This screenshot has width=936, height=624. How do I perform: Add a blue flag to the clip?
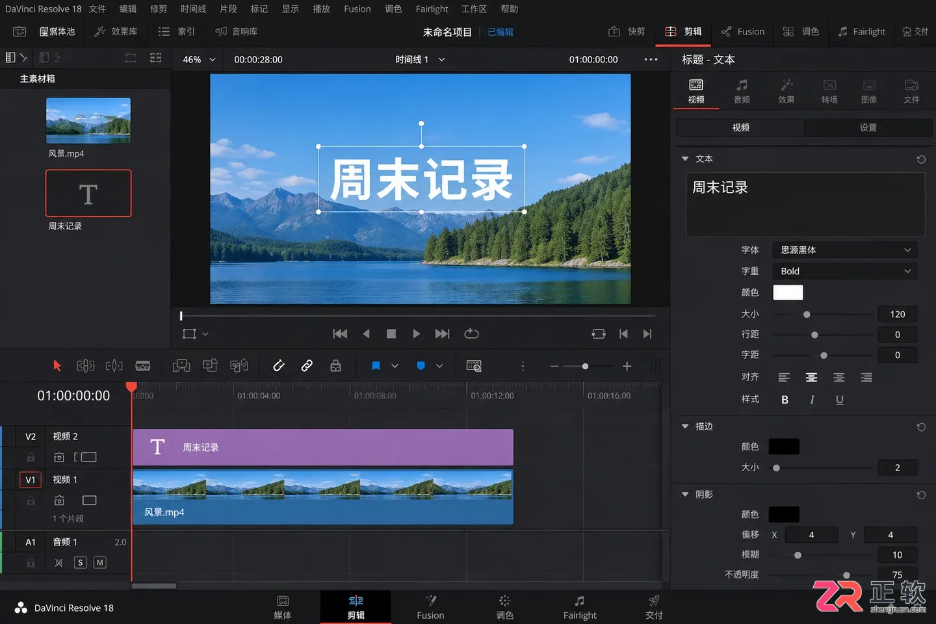[x=376, y=366]
